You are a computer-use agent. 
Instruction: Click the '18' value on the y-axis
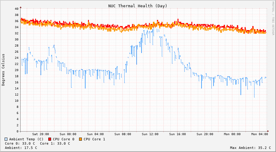(17, 76)
